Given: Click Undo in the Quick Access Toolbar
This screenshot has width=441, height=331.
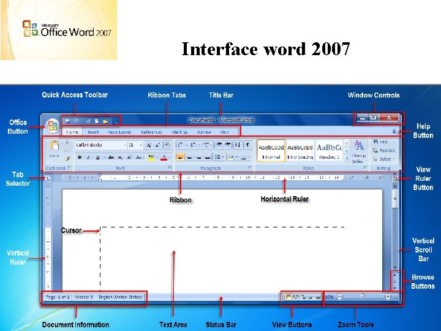Looking at the screenshot, I should click(76, 121).
